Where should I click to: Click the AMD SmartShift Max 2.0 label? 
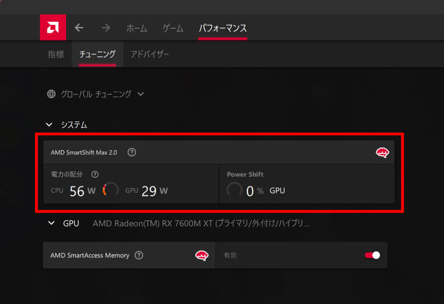[x=84, y=153]
